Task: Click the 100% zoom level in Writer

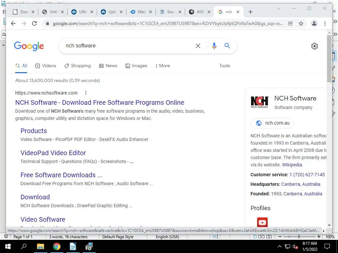Action: point(330,237)
